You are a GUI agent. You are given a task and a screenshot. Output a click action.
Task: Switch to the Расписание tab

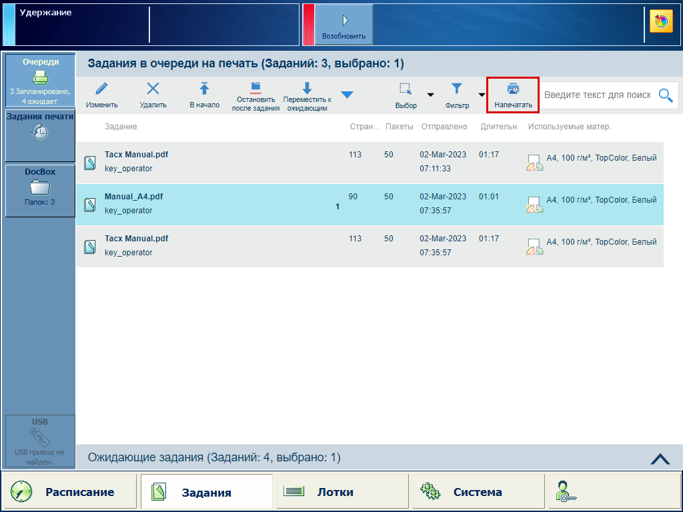(x=69, y=492)
